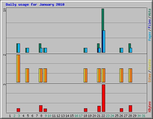This screenshot has height=119, width=153.
Task: Click the 'Pages' legend label
Action: (149, 36)
